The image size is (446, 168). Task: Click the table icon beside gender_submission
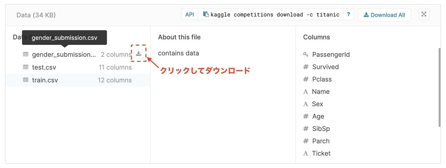[26, 55]
